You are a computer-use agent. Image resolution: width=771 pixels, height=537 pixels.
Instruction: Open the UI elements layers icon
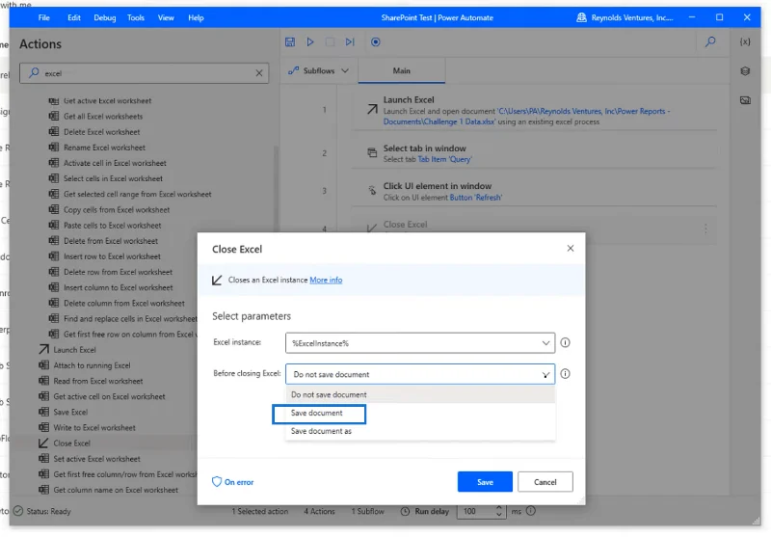point(745,70)
